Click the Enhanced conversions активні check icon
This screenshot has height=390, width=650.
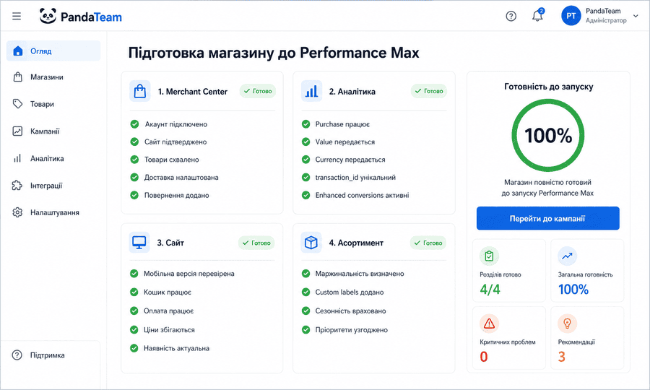pos(306,195)
